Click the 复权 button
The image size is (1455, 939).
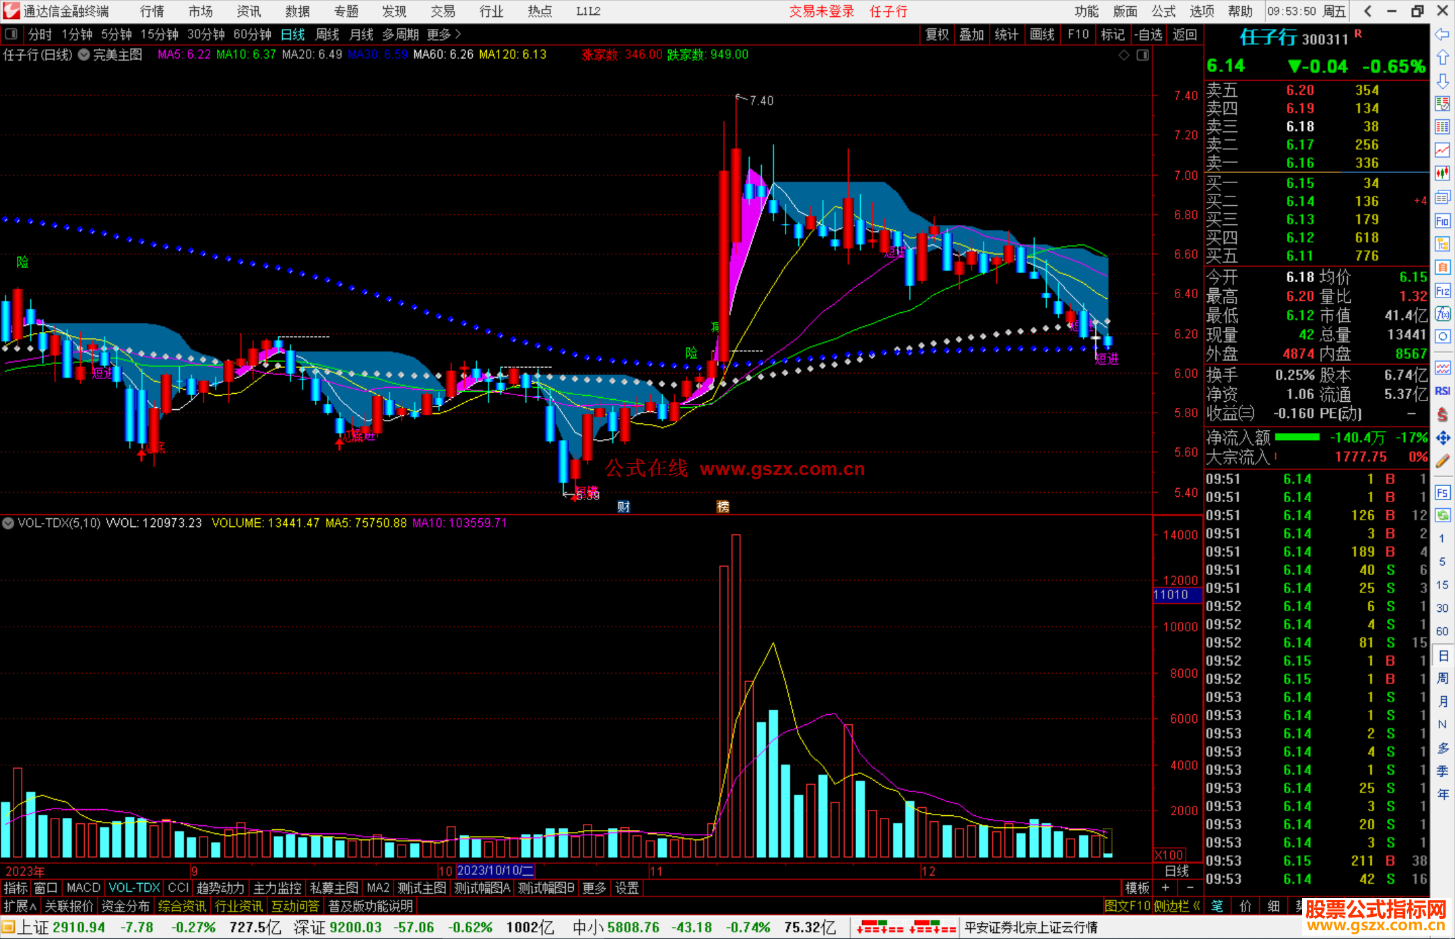click(x=936, y=34)
